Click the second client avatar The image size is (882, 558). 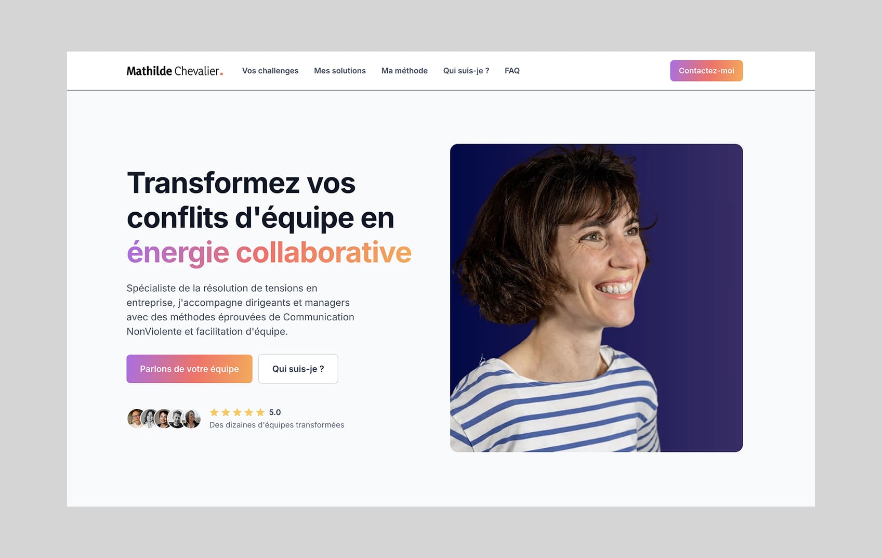(150, 418)
